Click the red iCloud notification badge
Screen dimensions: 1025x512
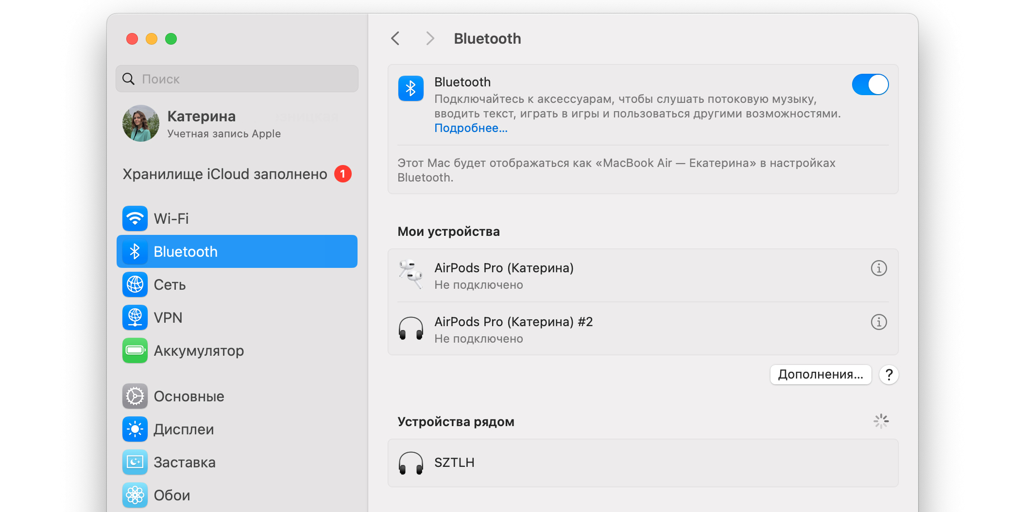pos(343,174)
